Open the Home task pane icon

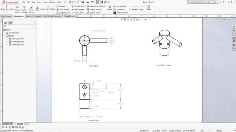tap(234, 27)
